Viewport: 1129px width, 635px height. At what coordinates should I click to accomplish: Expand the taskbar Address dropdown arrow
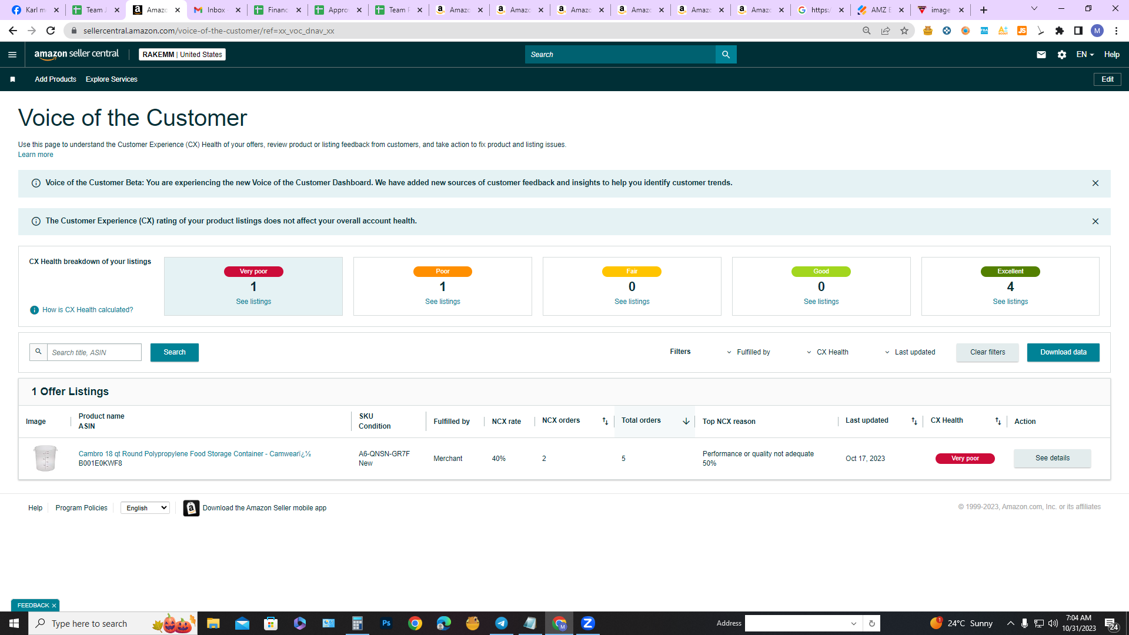pos(854,623)
